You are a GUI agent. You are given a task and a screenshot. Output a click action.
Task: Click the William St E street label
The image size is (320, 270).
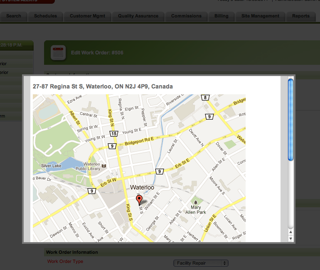(x=152, y=201)
